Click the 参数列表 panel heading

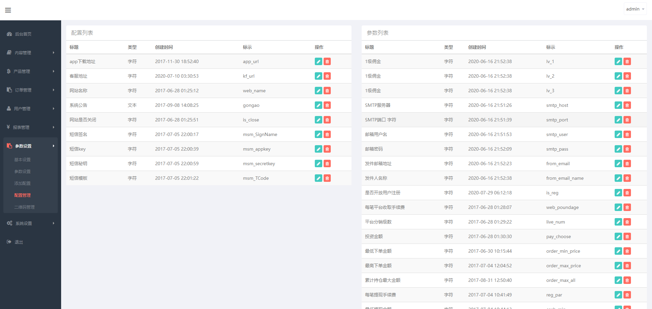pyautogui.click(x=378, y=33)
